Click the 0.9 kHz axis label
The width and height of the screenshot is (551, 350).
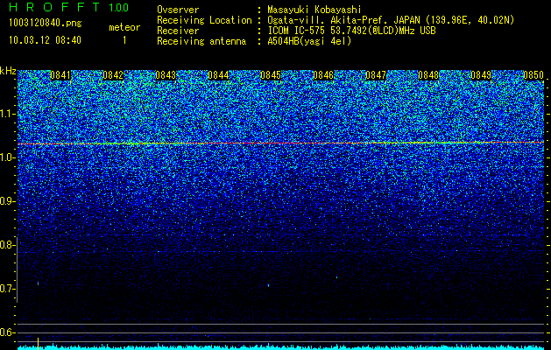coord(7,201)
